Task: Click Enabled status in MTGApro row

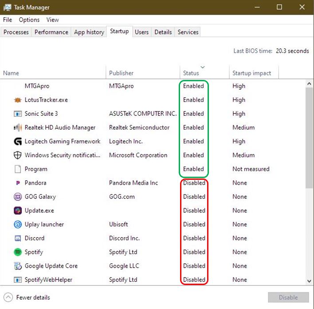Action: click(x=193, y=86)
